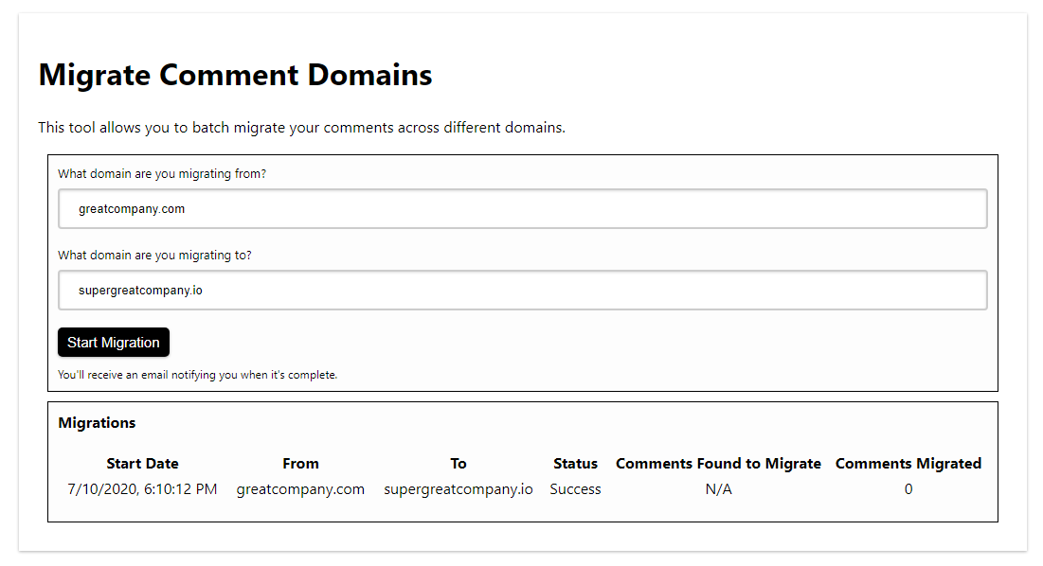Image resolution: width=1043 pixels, height=566 pixels.
Task: Select the 7/10/2020, 6:10:12 PM start date cell
Action: coord(142,489)
